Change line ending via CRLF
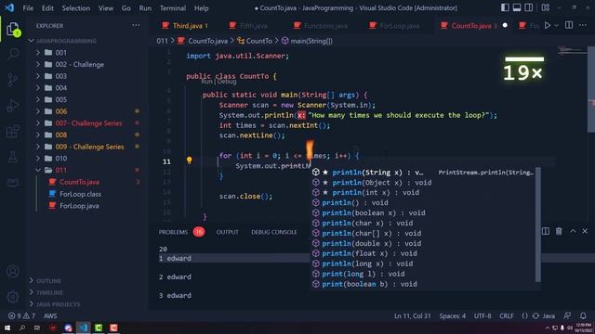 (x=506, y=315)
